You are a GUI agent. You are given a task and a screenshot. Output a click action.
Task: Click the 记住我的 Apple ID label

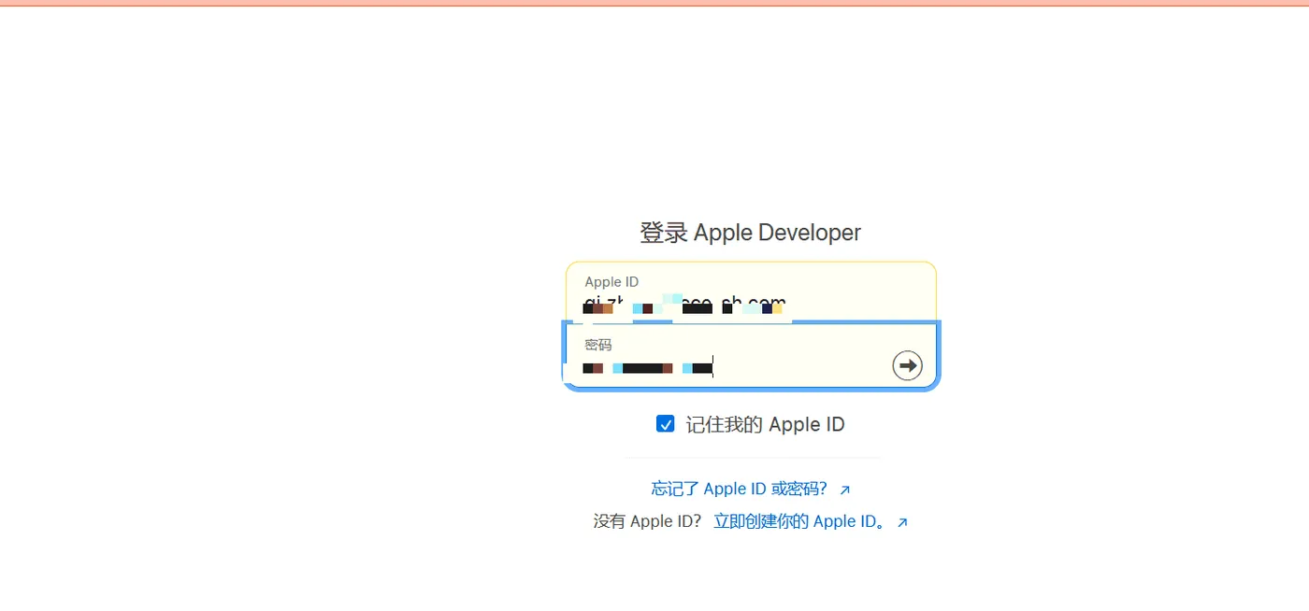click(x=765, y=424)
